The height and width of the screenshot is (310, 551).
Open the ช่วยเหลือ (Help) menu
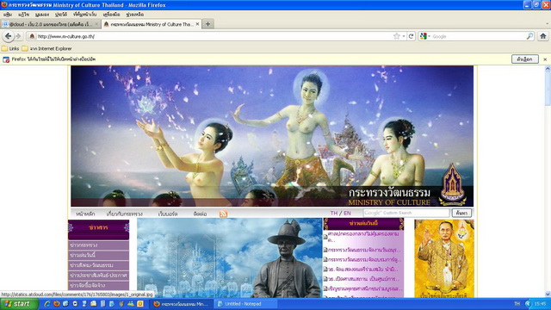tap(134, 15)
